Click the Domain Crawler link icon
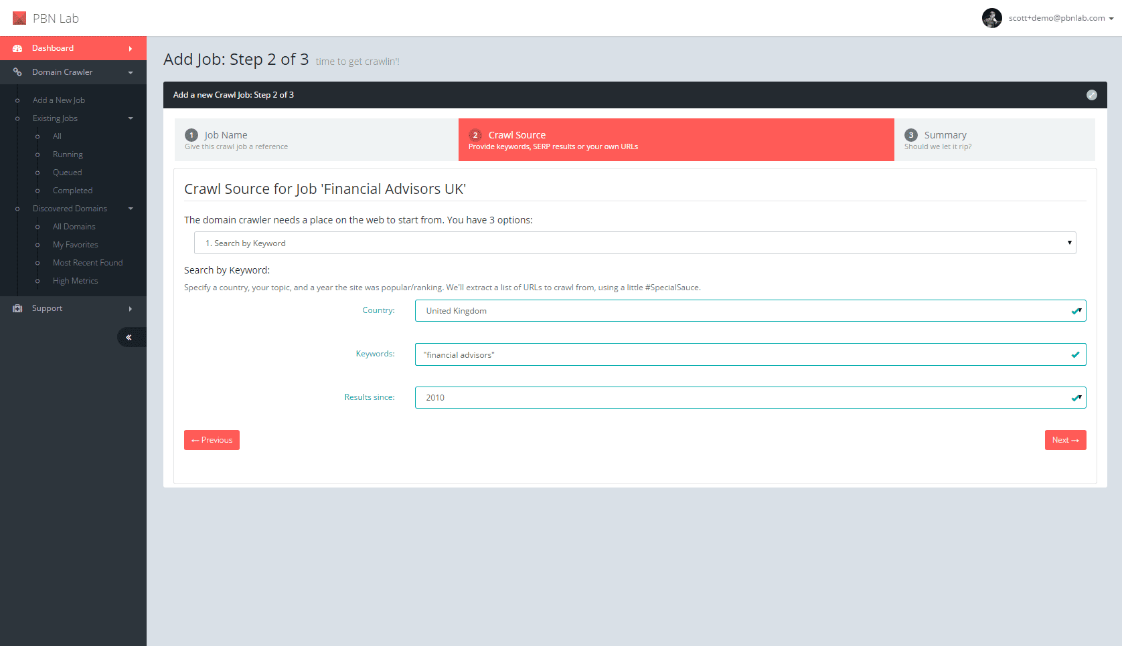This screenshot has width=1122, height=646. 18,72
